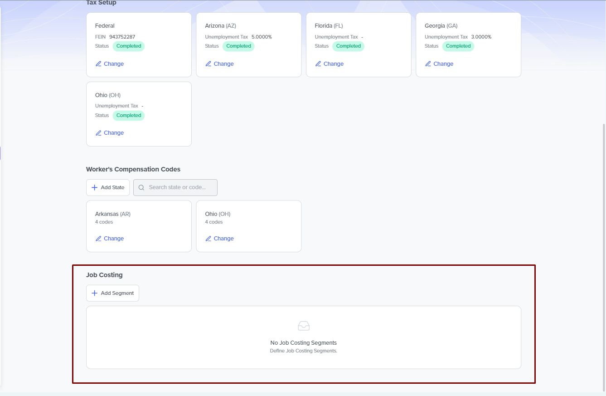The height and width of the screenshot is (396, 606).
Task: Click Change link on Georgia (GA) card
Action: click(439, 64)
